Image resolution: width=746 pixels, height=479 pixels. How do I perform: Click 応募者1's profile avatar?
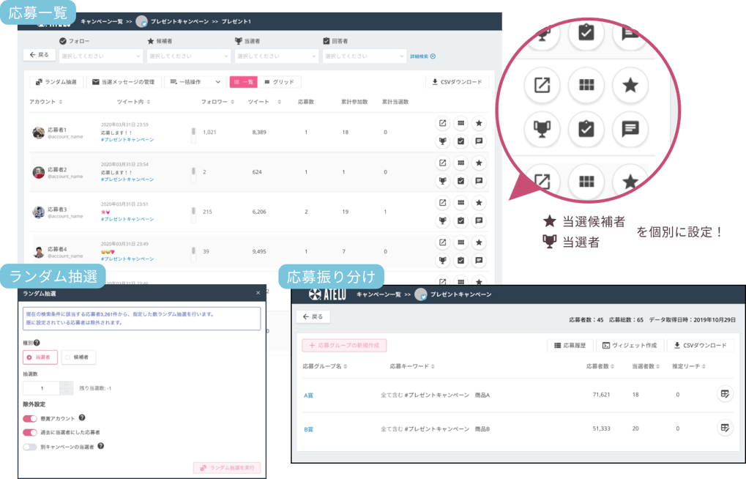[x=39, y=133]
